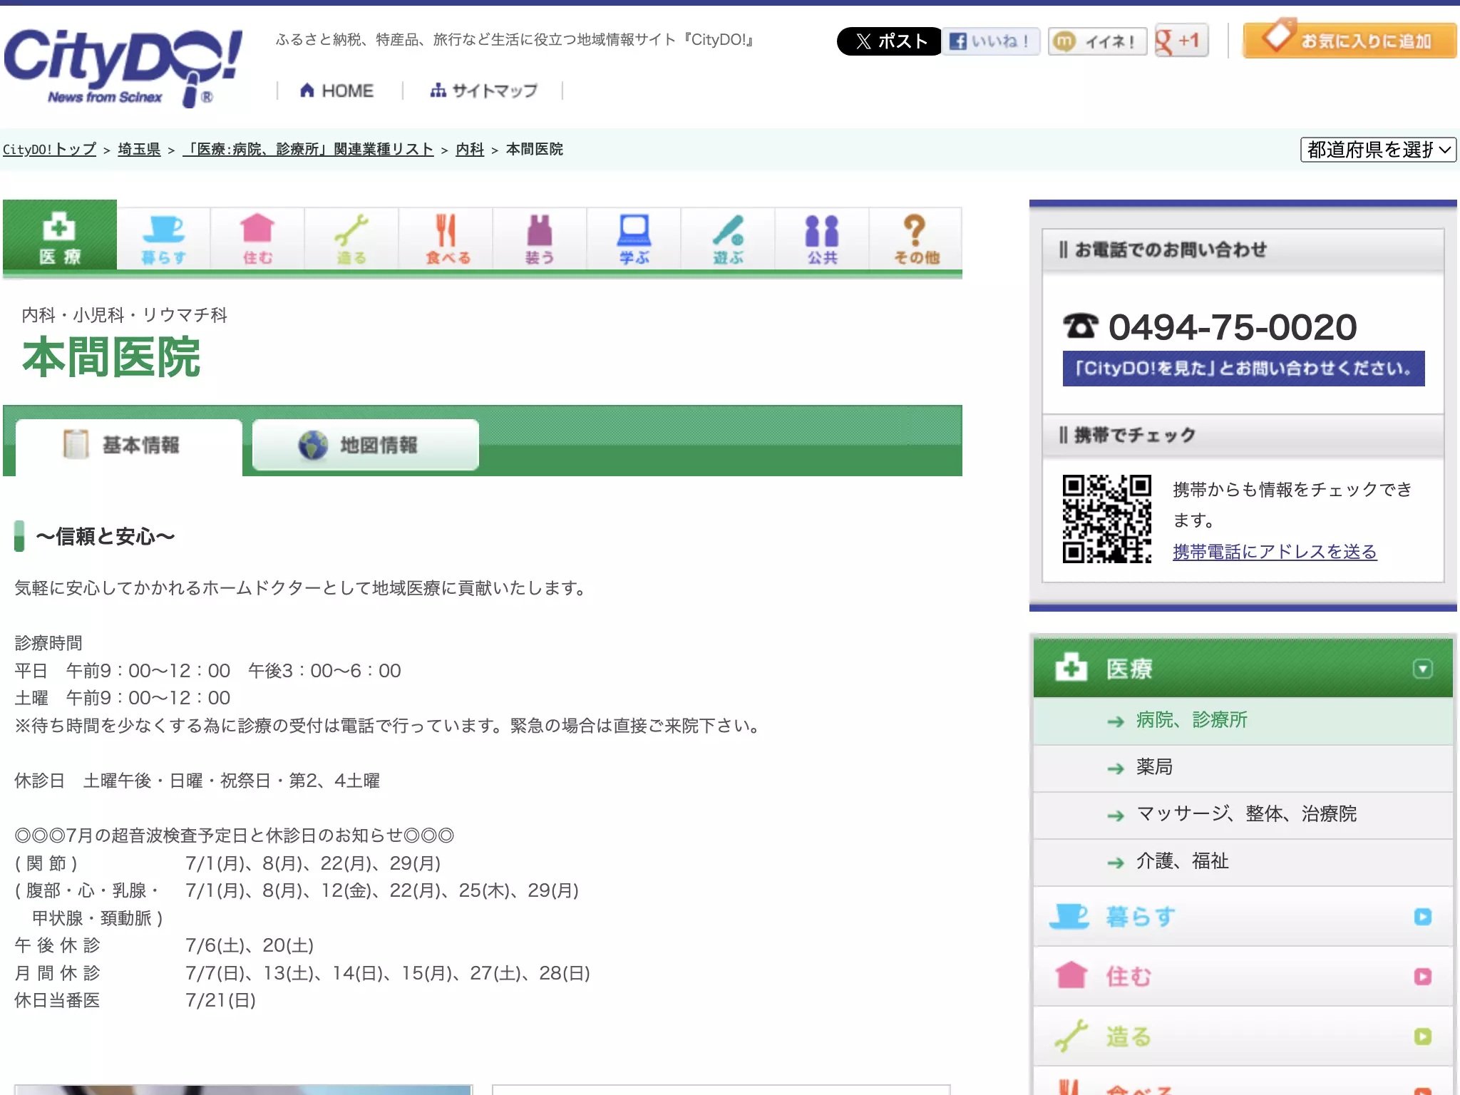Click 携帯電話にアドレスを送る link
The image size is (1460, 1095).
coord(1275,552)
